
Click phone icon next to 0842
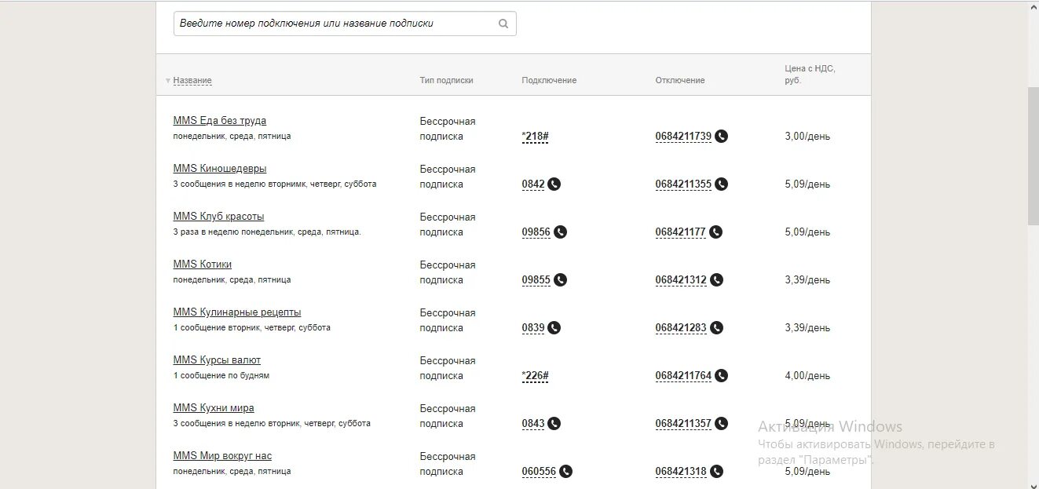[x=554, y=184]
